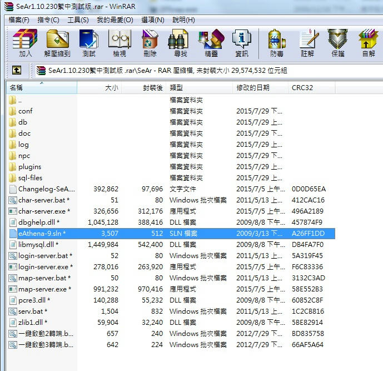Sort by 大小 column header

click(100, 87)
